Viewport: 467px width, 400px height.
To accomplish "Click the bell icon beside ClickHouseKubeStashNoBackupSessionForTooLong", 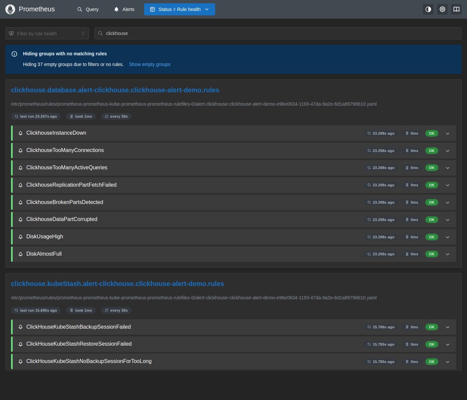I will tap(20, 362).
